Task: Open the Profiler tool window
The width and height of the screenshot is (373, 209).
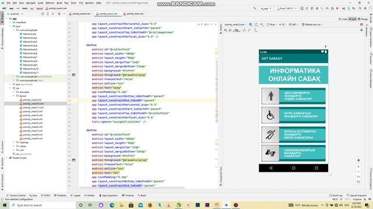Action: pyautogui.click(x=89, y=196)
